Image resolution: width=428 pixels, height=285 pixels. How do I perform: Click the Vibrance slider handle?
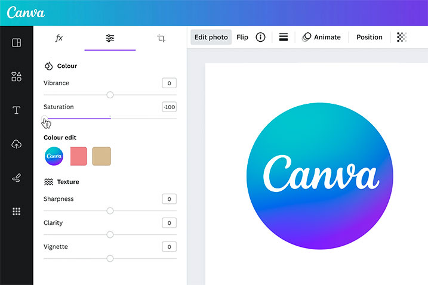coord(110,95)
